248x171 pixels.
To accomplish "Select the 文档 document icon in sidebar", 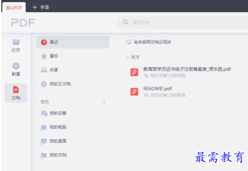I will pyautogui.click(x=16, y=90).
